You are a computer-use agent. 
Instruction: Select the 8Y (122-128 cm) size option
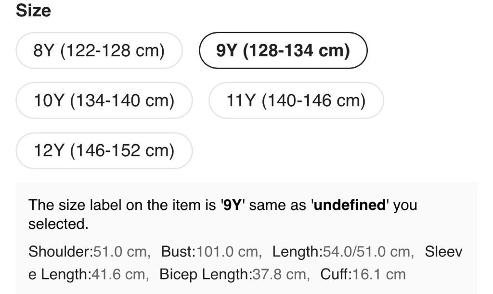[99, 50]
